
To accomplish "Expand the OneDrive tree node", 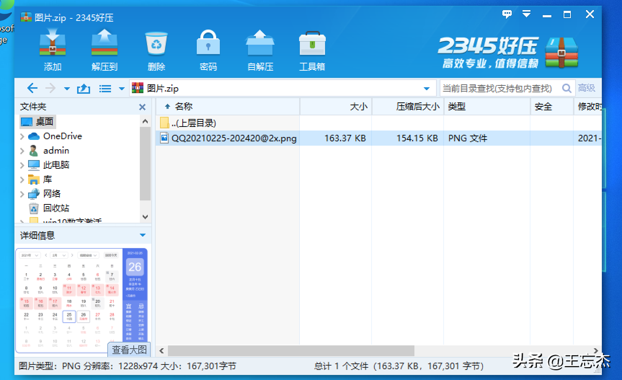I will coord(22,136).
